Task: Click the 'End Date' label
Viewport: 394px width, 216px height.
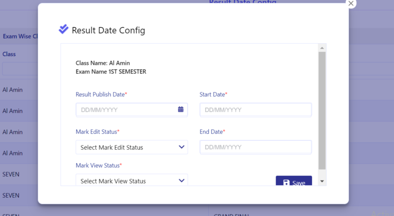Action: pos(211,132)
